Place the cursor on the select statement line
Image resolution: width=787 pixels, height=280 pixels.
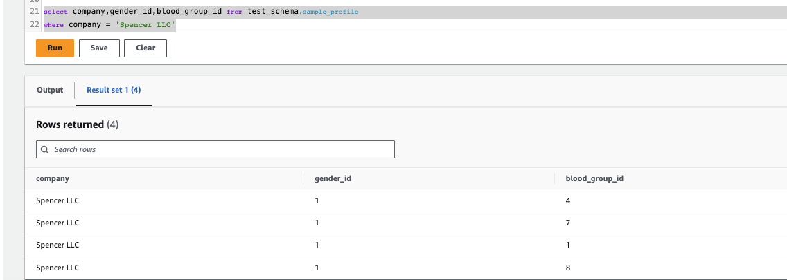coord(201,12)
